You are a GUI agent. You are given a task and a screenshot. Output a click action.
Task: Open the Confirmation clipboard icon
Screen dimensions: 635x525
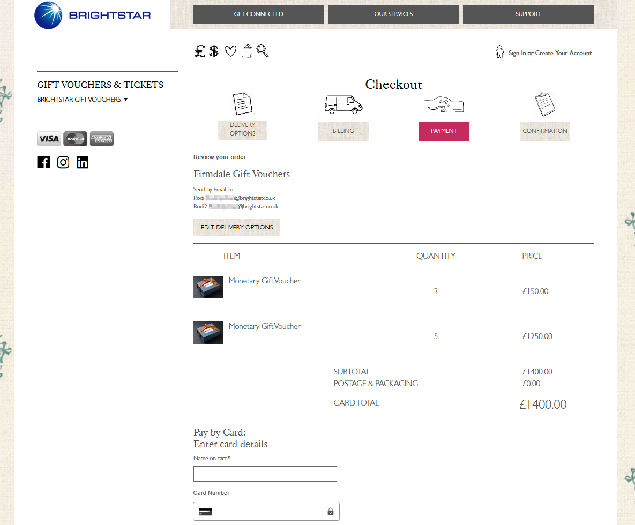pyautogui.click(x=544, y=103)
